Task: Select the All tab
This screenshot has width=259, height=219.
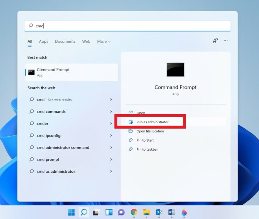Action: point(30,41)
